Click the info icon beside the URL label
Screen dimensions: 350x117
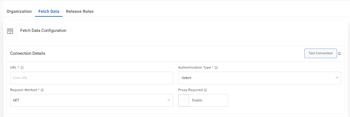click(x=22, y=68)
